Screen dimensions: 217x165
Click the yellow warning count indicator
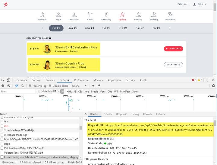(200, 80)
